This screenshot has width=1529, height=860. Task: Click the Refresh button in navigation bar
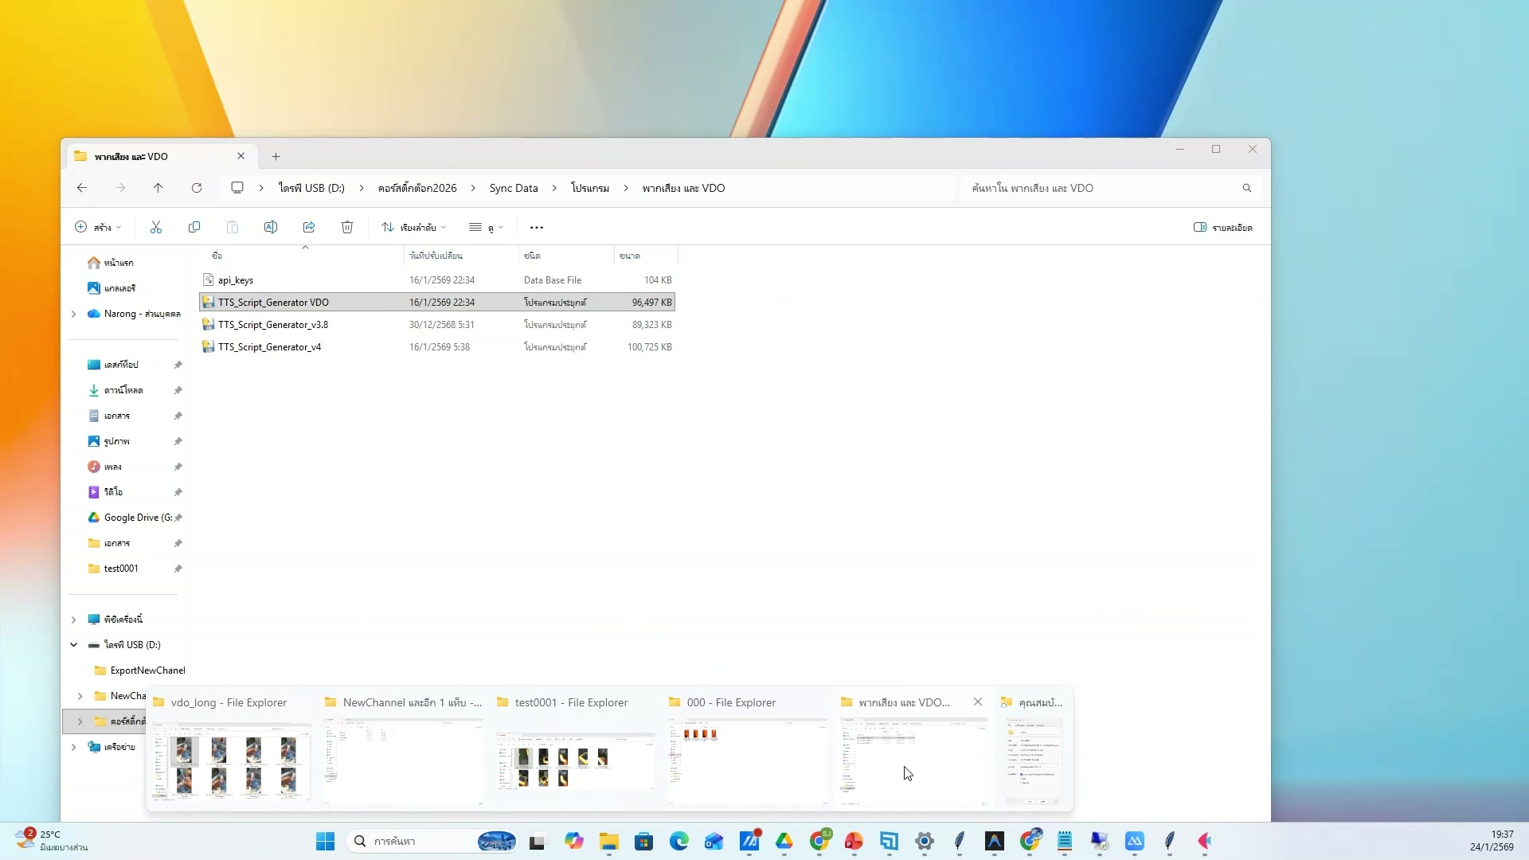[197, 188]
